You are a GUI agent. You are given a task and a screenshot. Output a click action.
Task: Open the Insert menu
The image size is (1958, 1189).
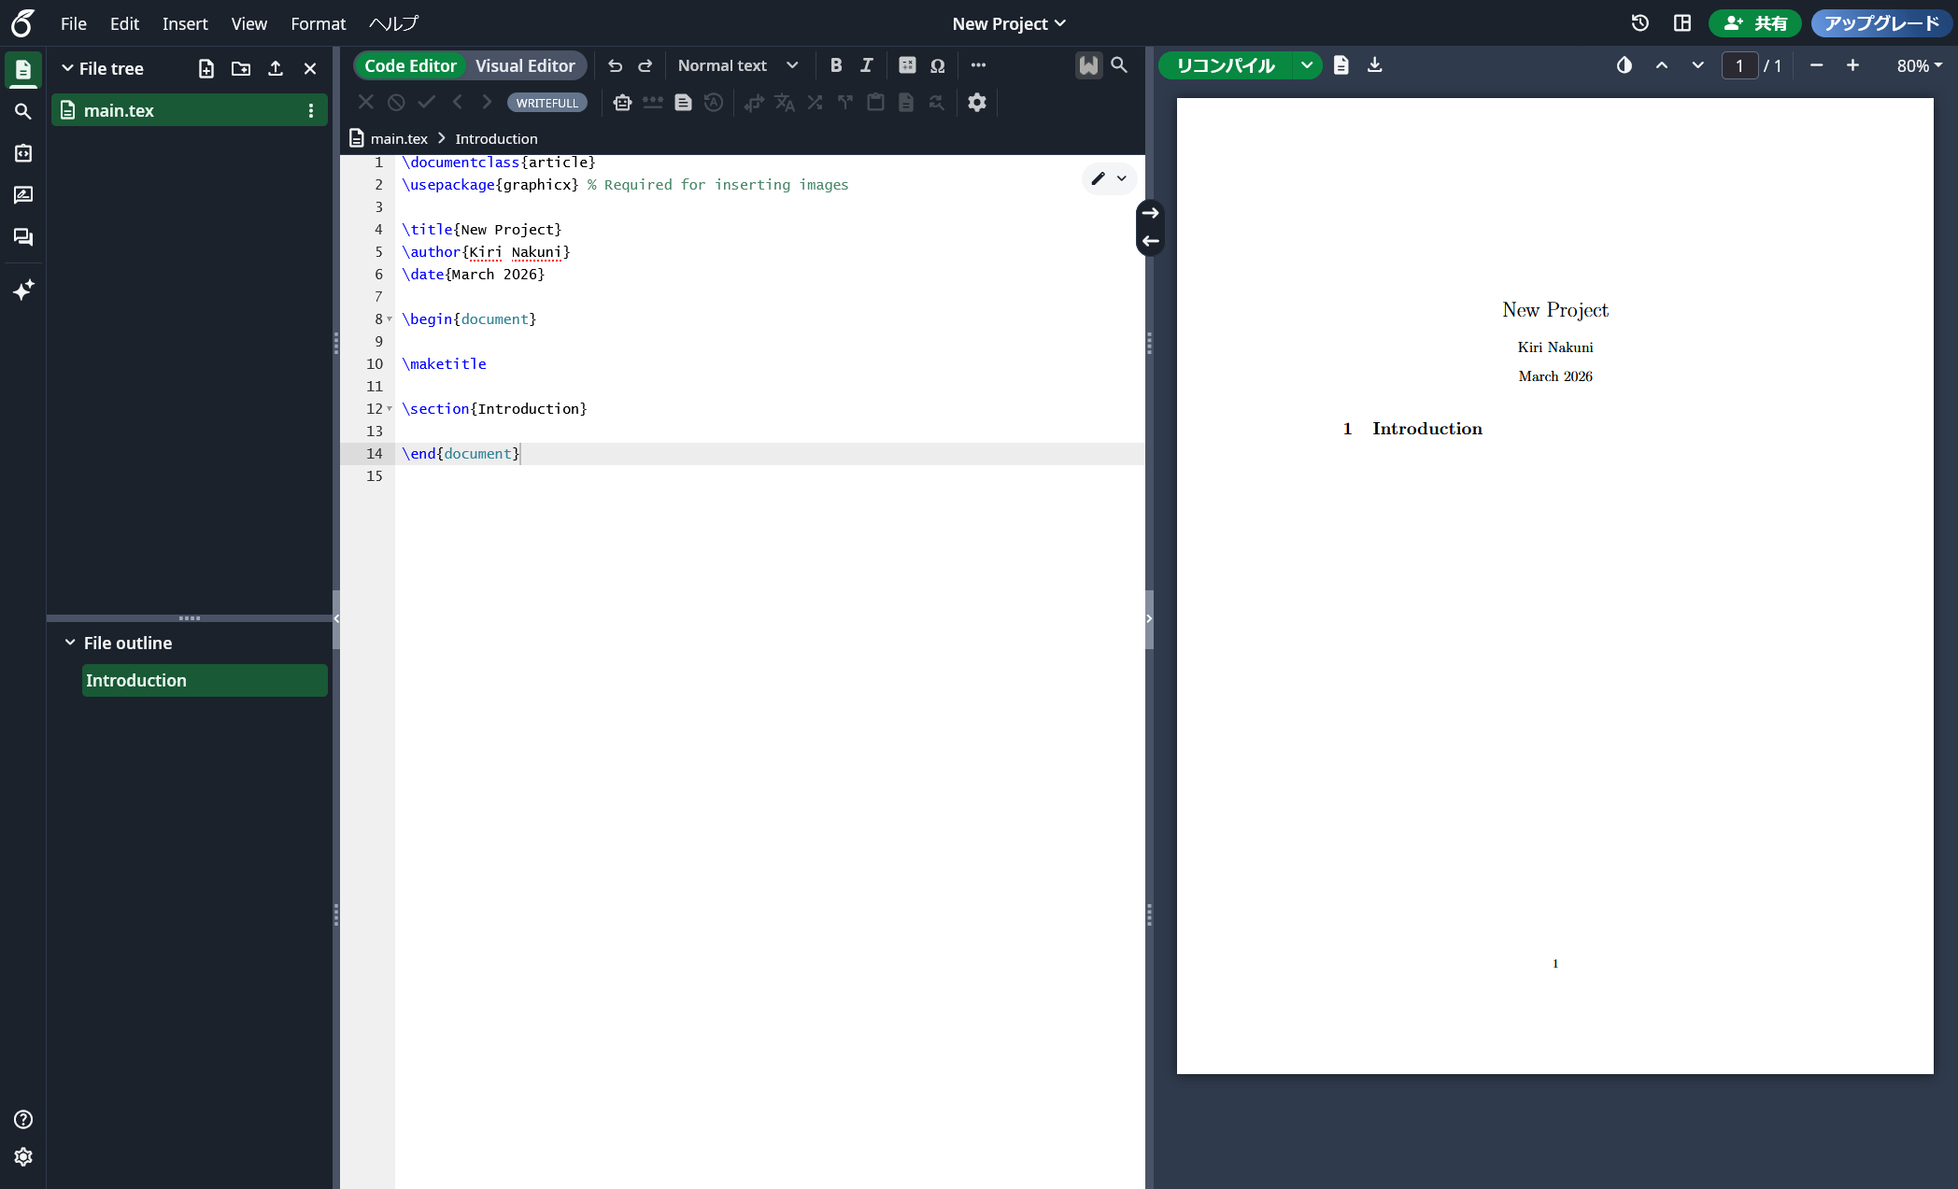[x=185, y=23]
